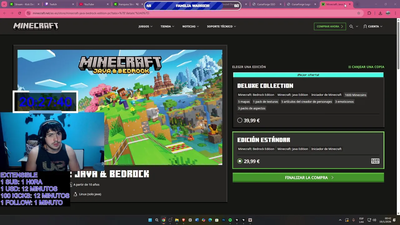The width and height of the screenshot is (400, 225).
Task: Open the browser profile avatar
Action: coord(388,13)
